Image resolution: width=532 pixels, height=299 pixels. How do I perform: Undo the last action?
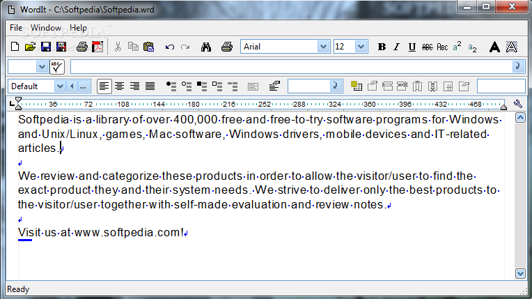(170, 47)
